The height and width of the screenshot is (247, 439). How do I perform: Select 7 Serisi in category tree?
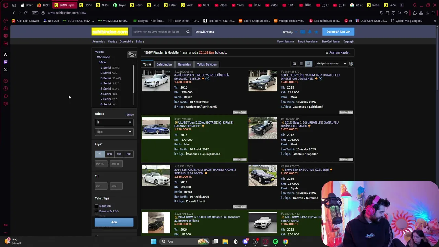[106, 99]
